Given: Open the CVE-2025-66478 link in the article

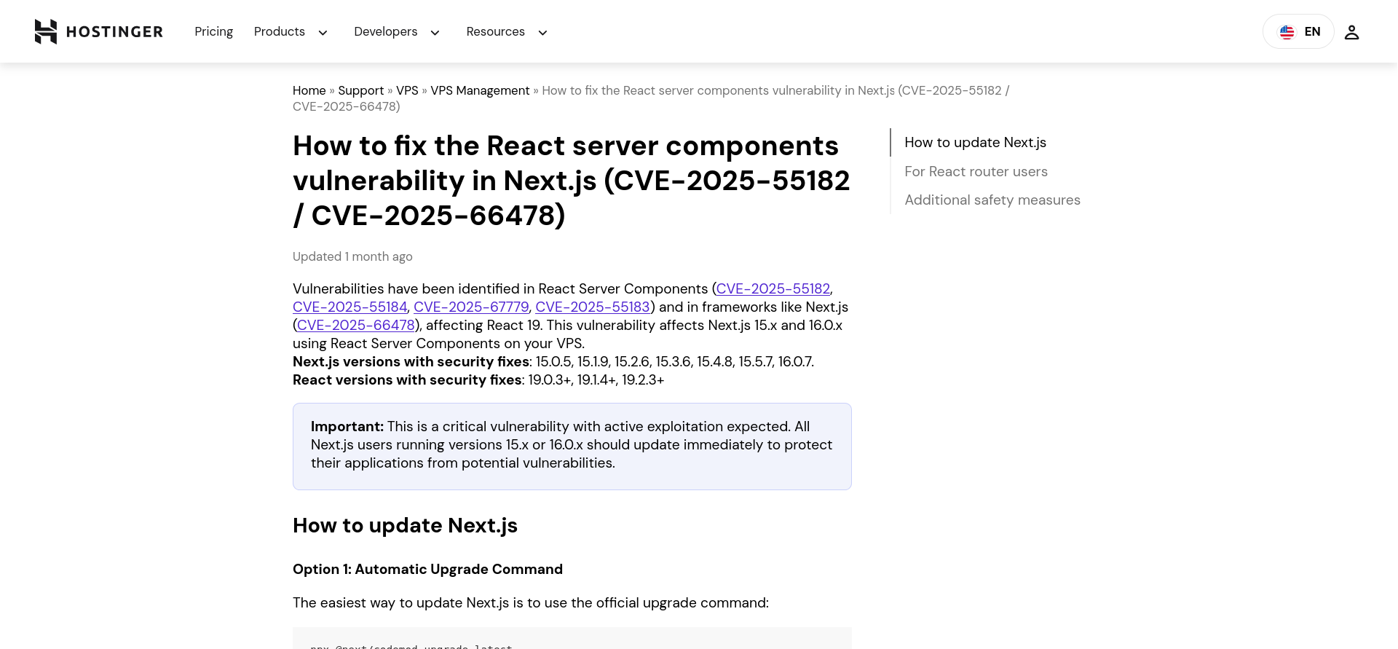Looking at the screenshot, I should coord(356,325).
